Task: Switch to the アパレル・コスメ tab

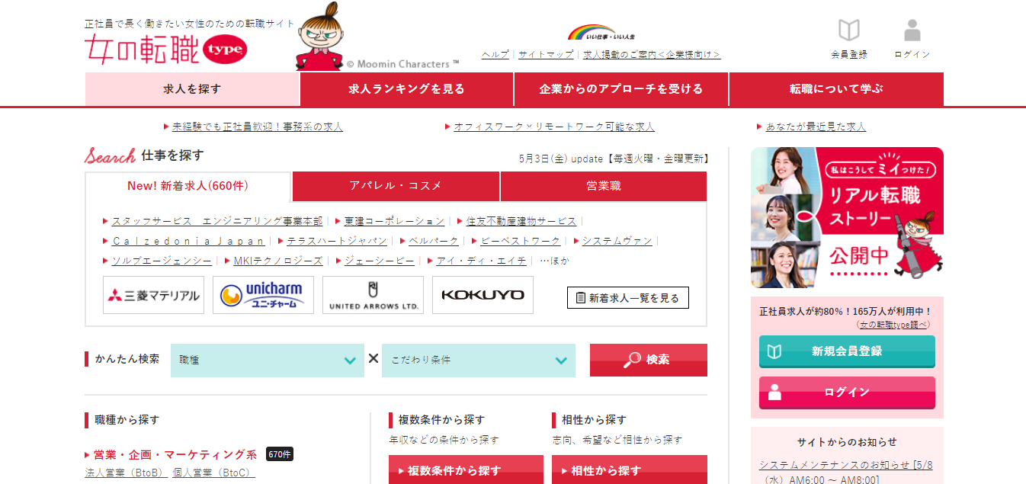Action: (396, 186)
